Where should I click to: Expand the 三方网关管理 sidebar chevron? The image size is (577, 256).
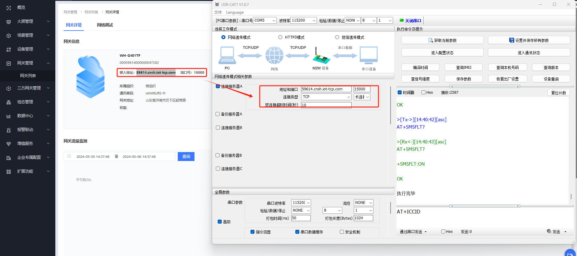click(x=48, y=88)
